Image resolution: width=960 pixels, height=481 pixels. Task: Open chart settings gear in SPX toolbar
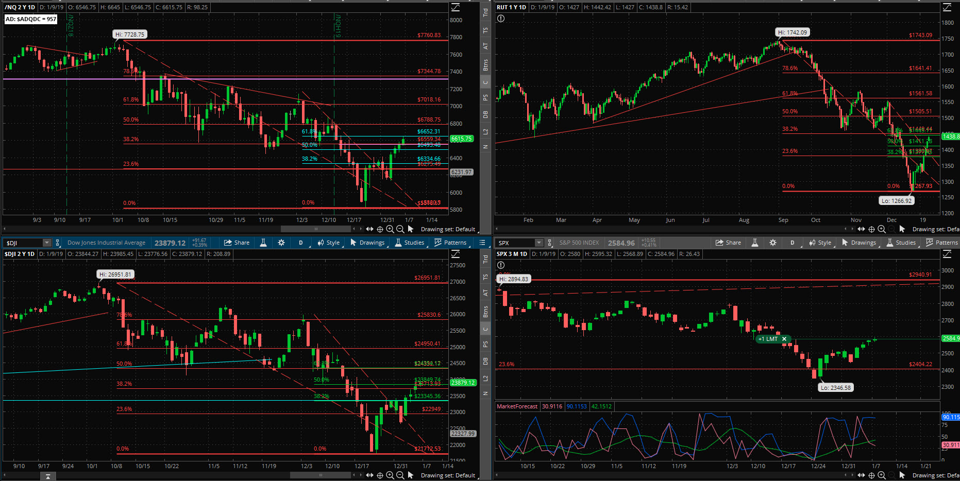(x=773, y=243)
